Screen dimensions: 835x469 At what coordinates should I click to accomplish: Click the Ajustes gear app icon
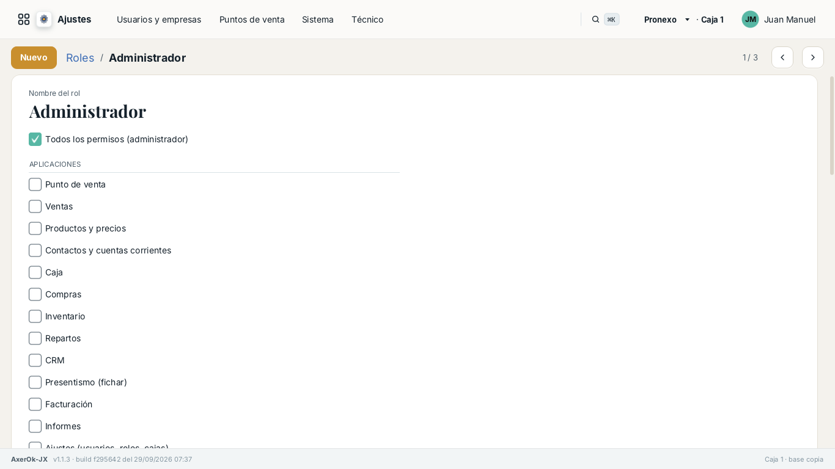pyautogui.click(x=44, y=20)
